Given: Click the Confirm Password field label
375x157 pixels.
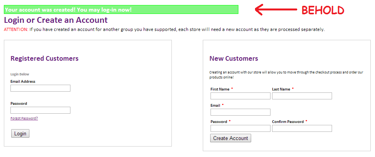Looking at the screenshot, I should (x=288, y=122).
